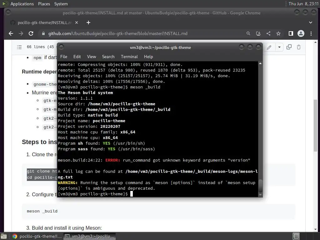Copy raw file contents icon on GitHub
This screenshot has height=240, width=320.
pyautogui.click(x=289, y=47)
